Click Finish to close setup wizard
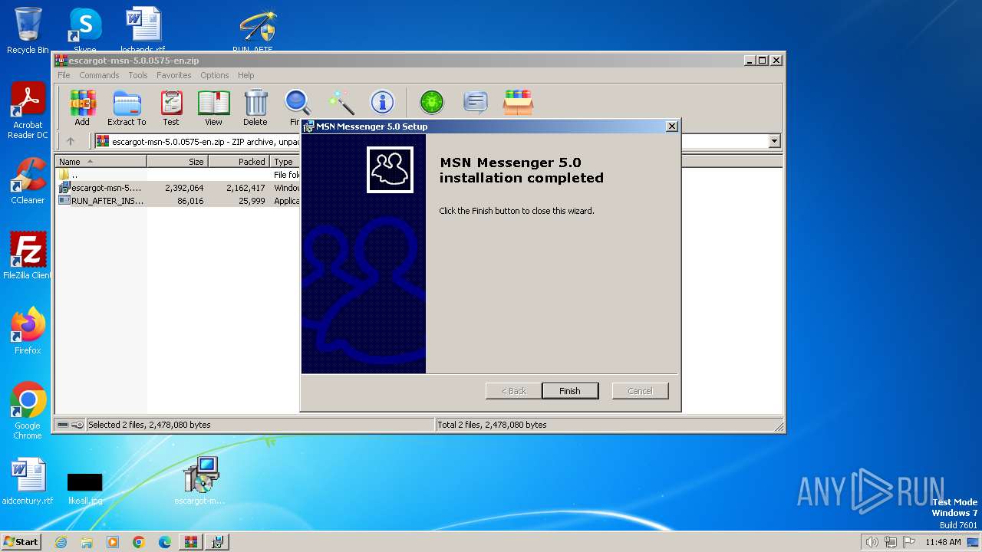 coord(570,391)
